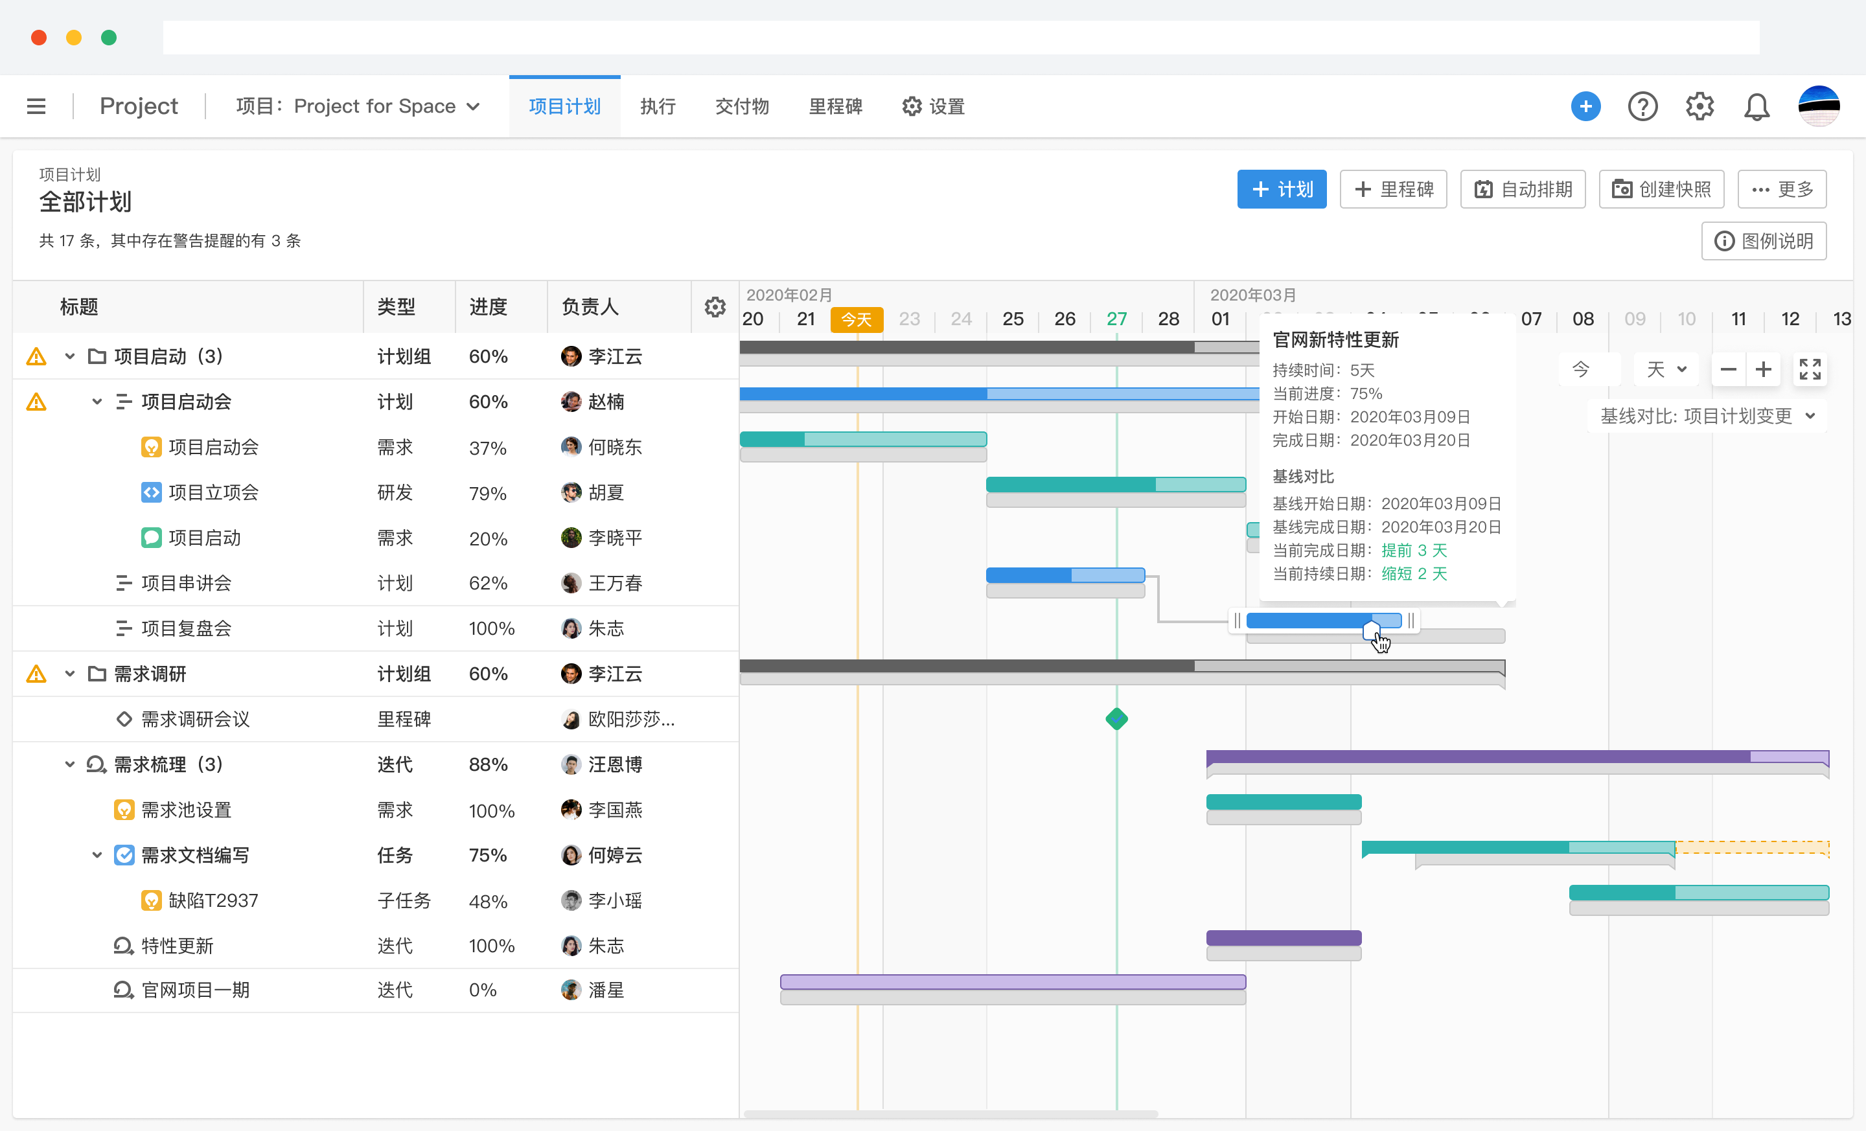Open the 天 timescale dropdown
Viewport: 1866px width, 1131px height.
pyautogui.click(x=1666, y=369)
